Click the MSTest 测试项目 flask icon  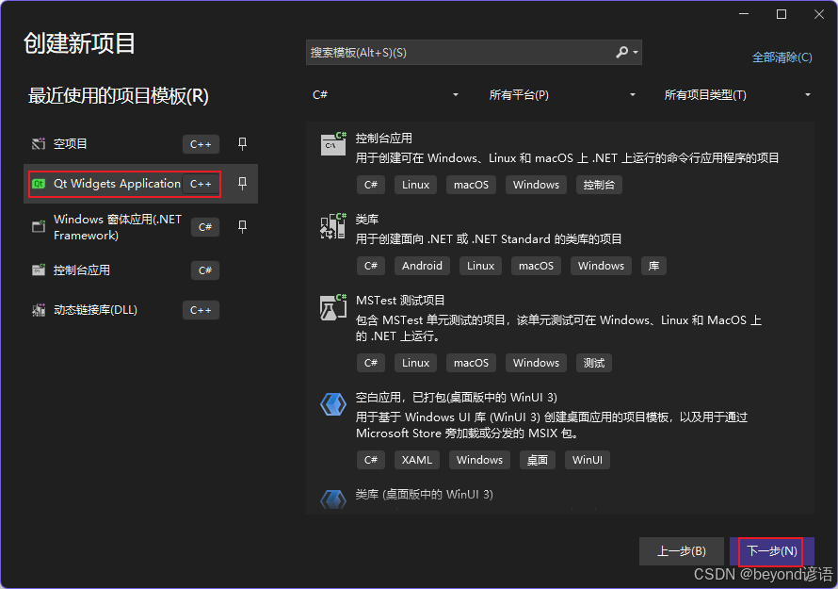click(x=333, y=307)
